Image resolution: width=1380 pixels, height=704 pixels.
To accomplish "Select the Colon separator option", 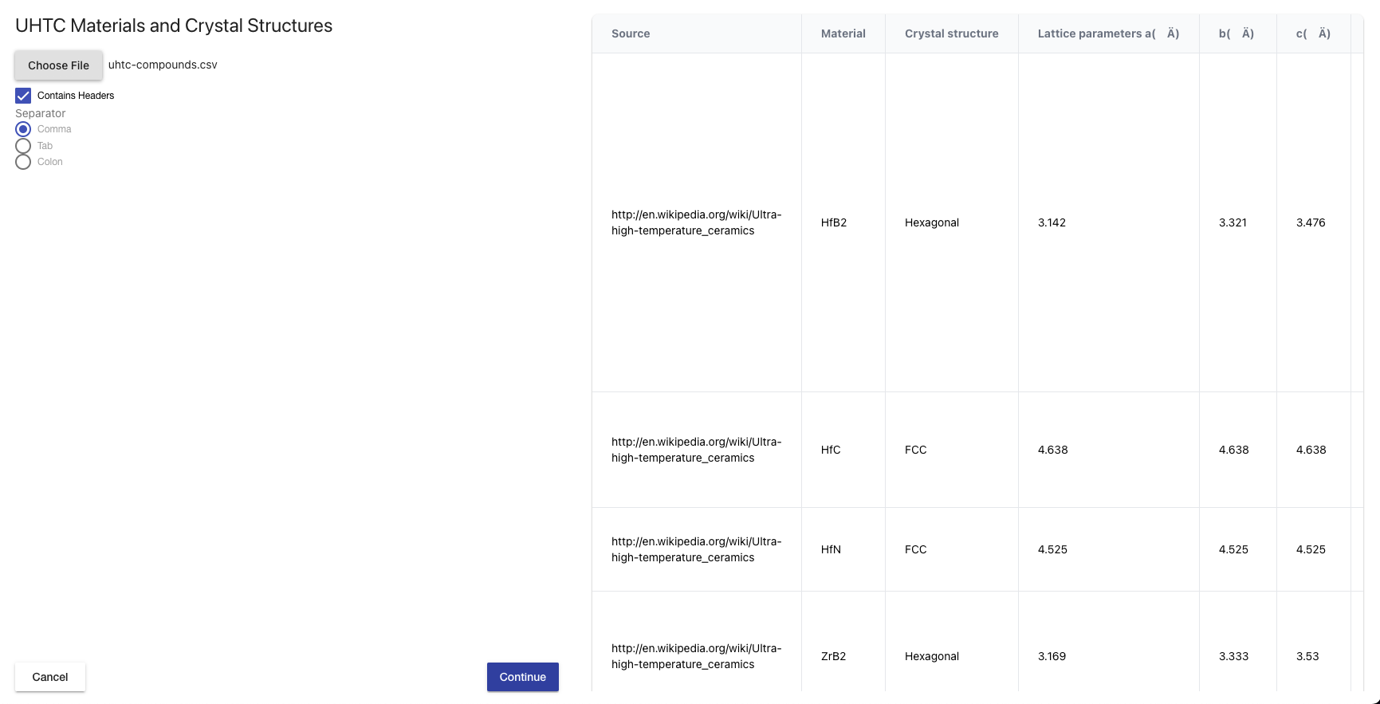I will point(23,162).
